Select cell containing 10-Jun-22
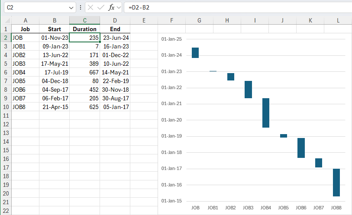The width and height of the screenshot is (352, 215). point(115,64)
